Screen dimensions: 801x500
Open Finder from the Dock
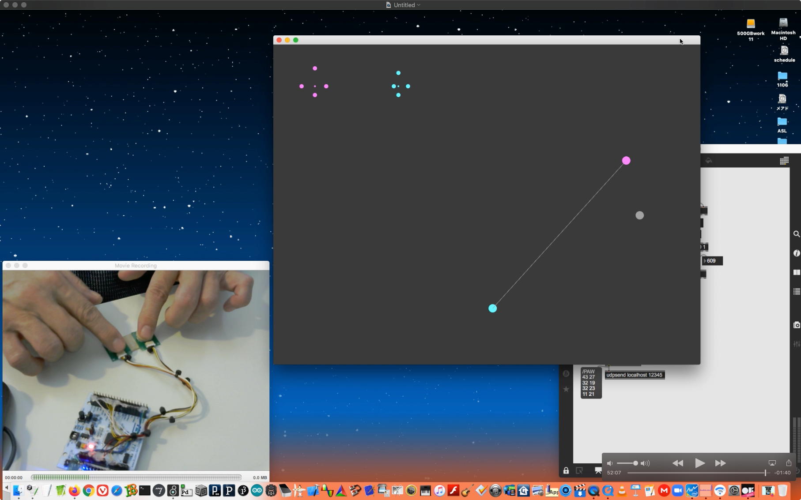(x=18, y=490)
